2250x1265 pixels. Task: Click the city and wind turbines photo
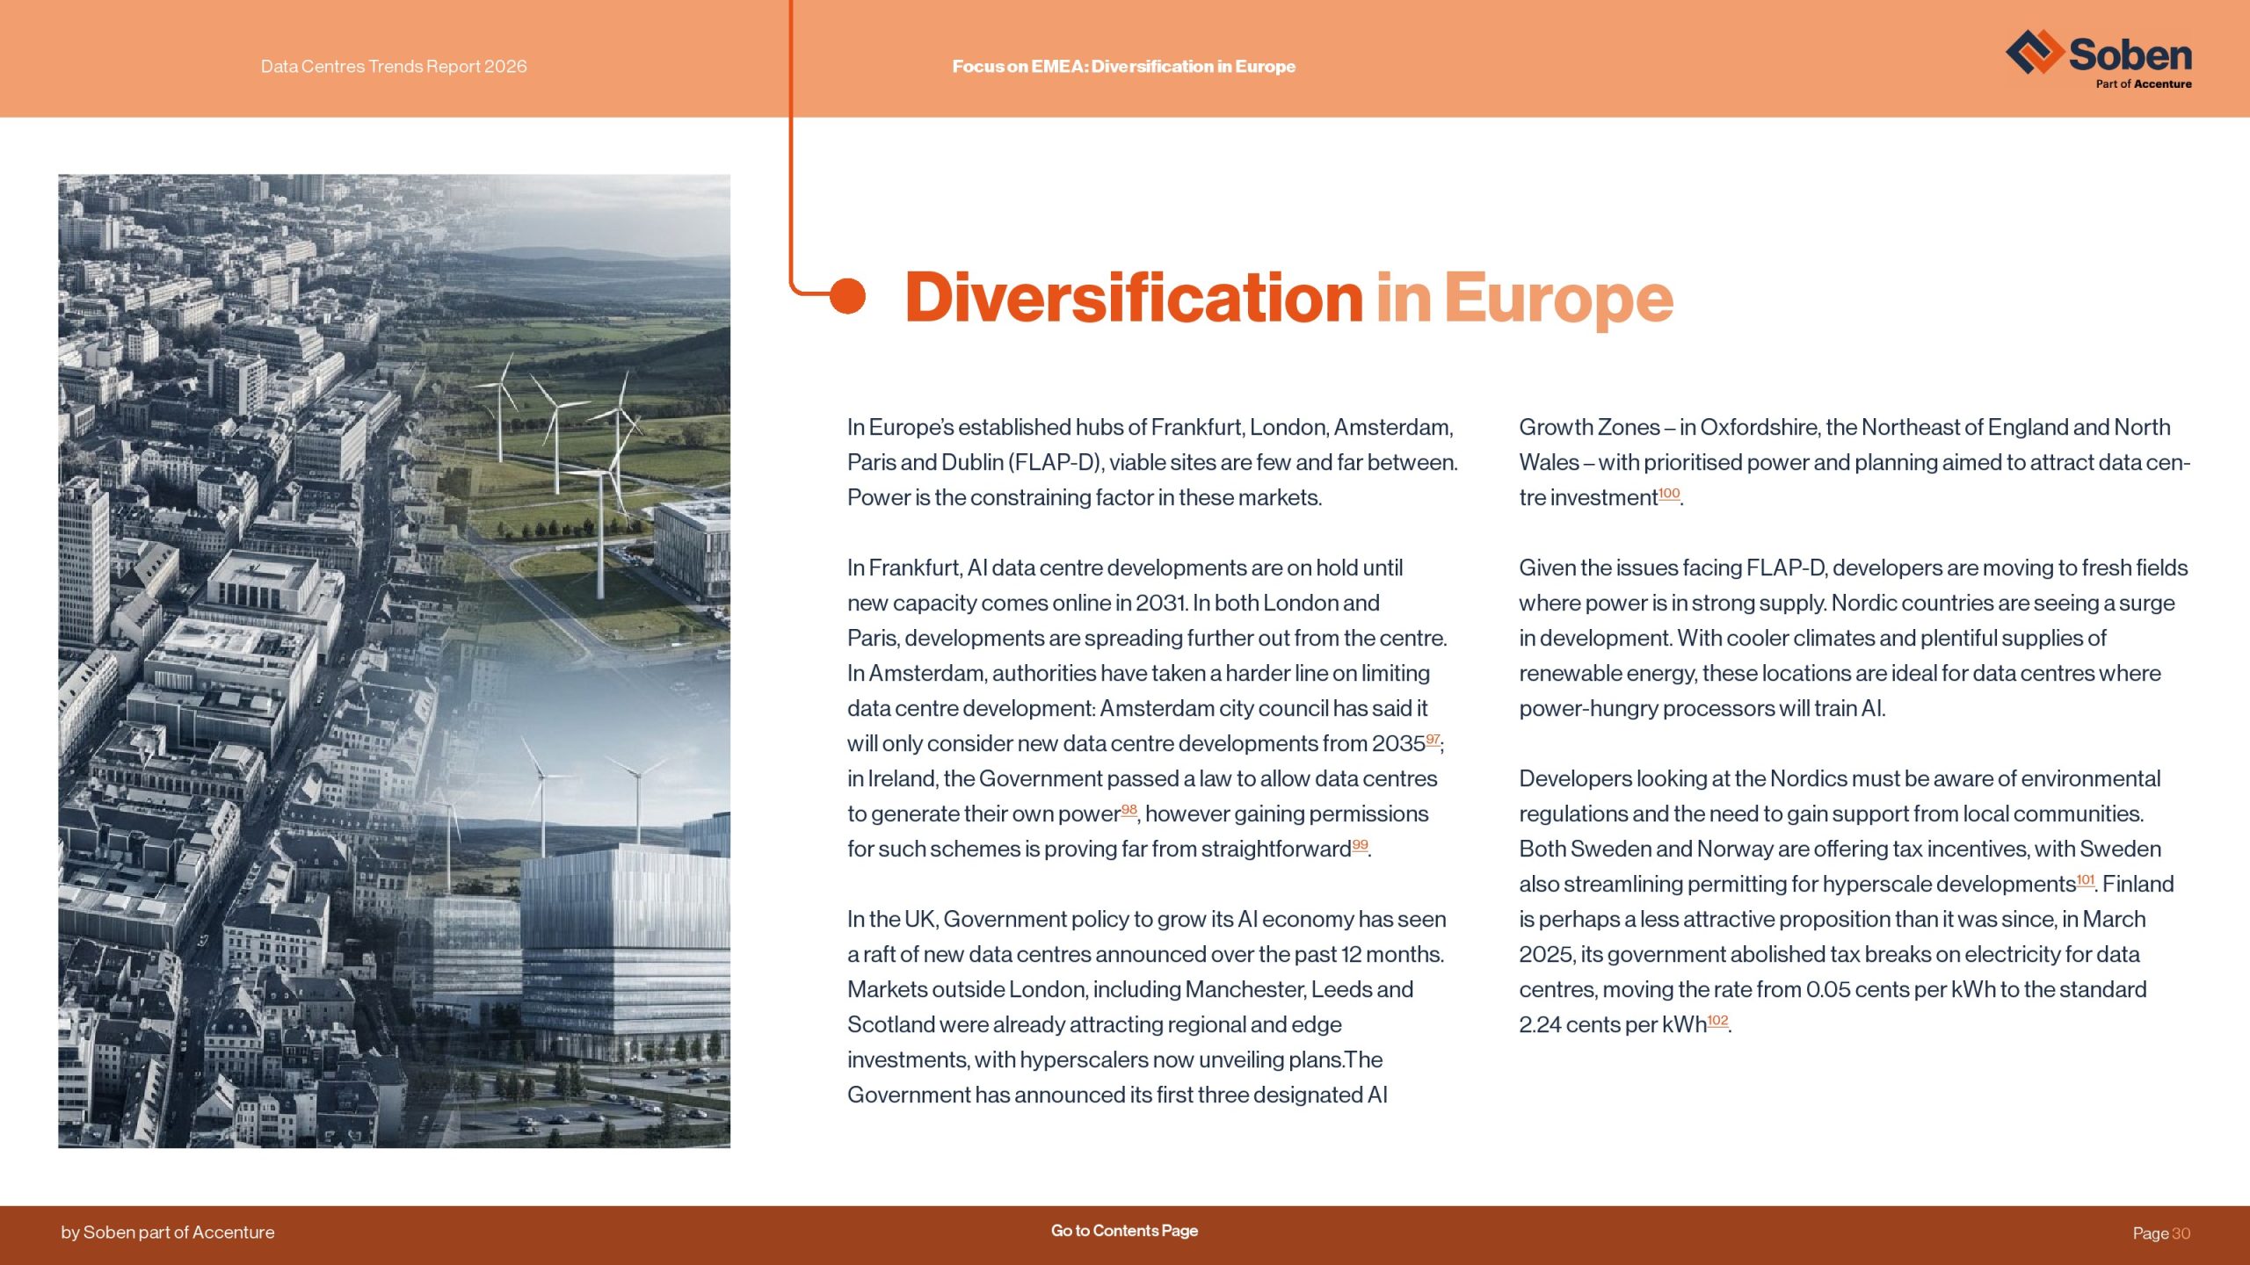pos(394,661)
